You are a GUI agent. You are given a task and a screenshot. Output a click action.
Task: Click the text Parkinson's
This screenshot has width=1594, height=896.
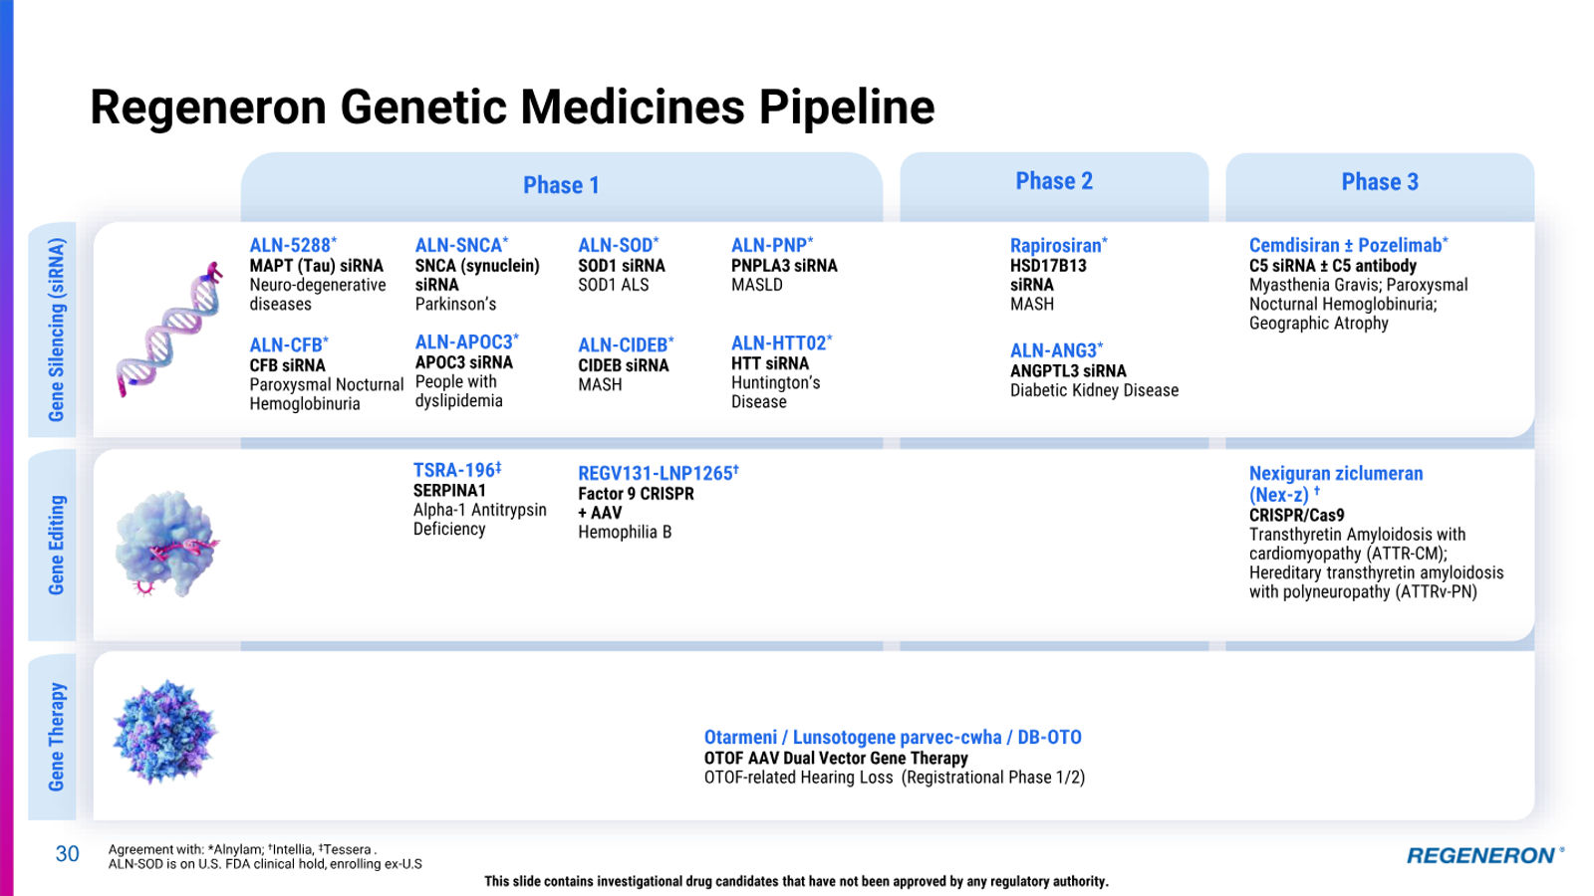click(455, 304)
